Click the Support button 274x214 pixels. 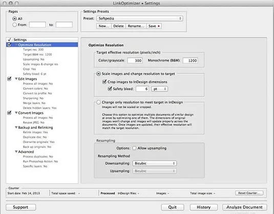click(x=21, y=207)
